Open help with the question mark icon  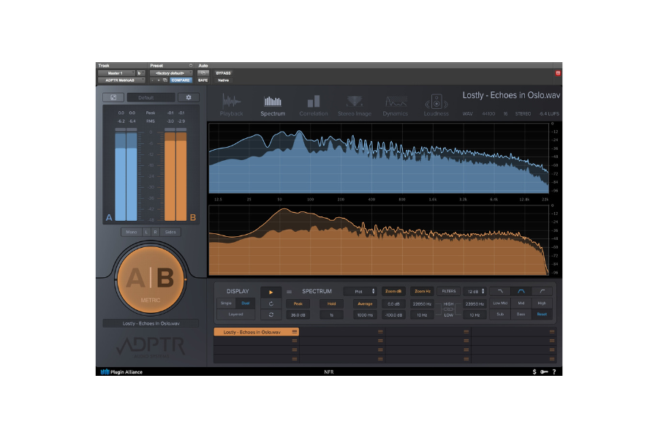pyautogui.click(x=554, y=371)
